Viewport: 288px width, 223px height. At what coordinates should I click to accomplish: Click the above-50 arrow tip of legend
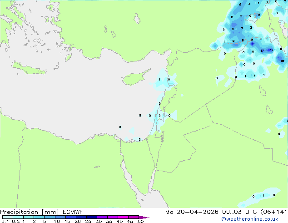point(144,217)
